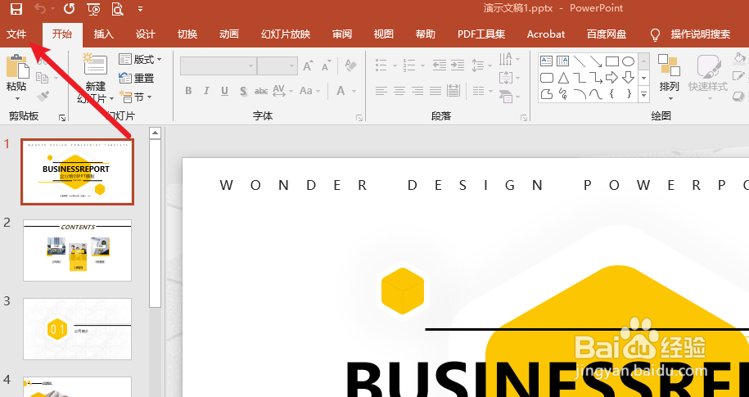Image resolution: width=749 pixels, height=397 pixels.
Task: Open the 文件 (File) menu
Action: 16,34
